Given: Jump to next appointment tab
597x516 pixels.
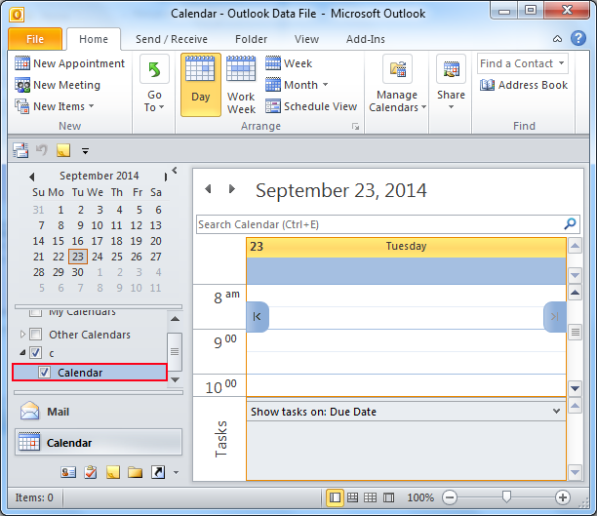Looking at the screenshot, I should click(x=555, y=316).
